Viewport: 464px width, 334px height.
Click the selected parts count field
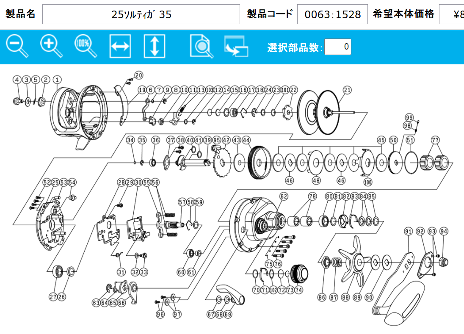click(x=337, y=47)
